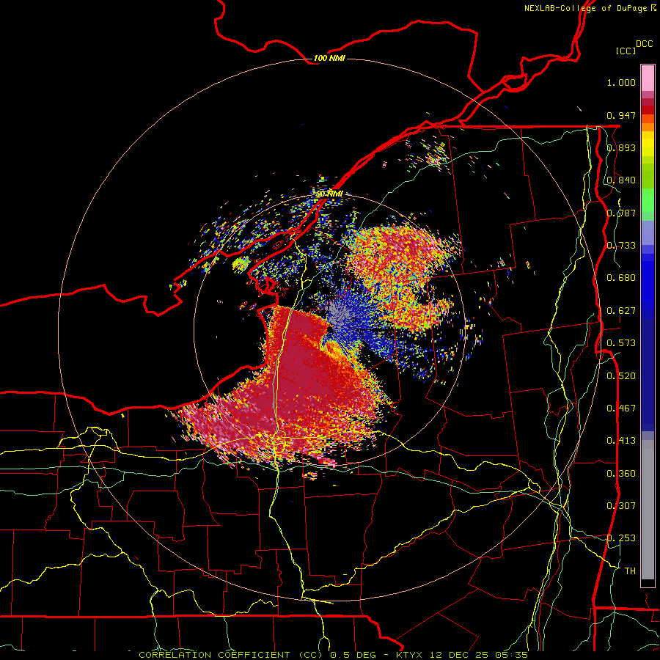This screenshot has height=660, width=660.
Task: Click the 0.733 scale value
Action: click(x=621, y=246)
